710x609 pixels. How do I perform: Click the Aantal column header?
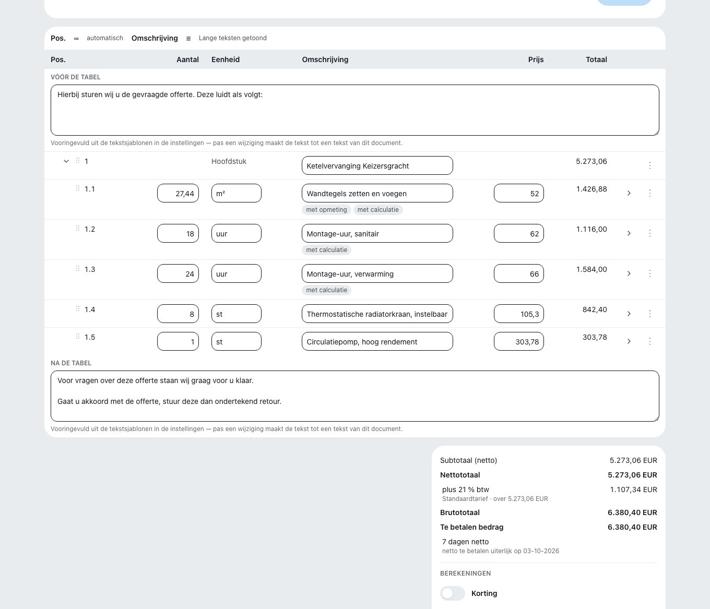pos(187,59)
